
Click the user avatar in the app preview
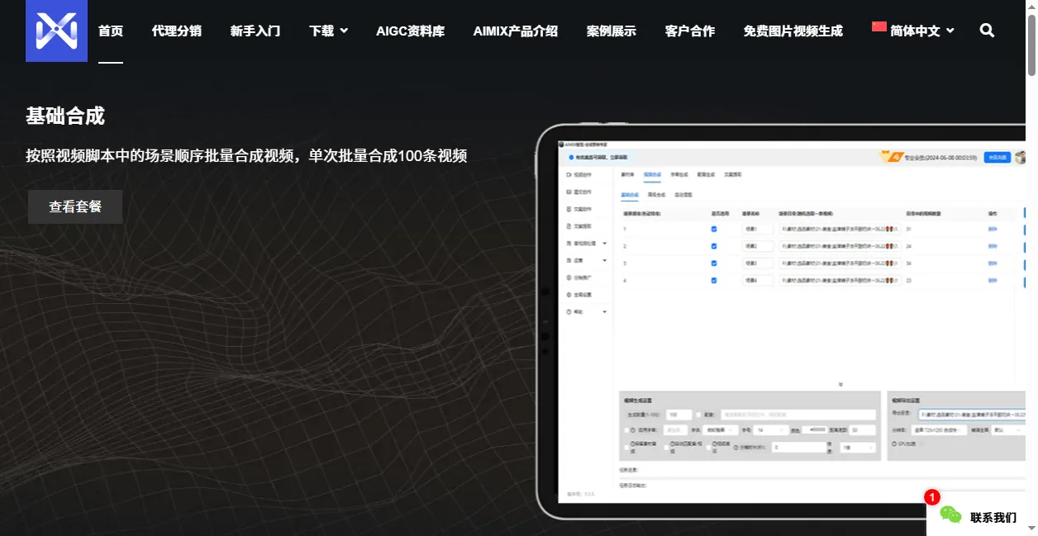coord(1021,157)
